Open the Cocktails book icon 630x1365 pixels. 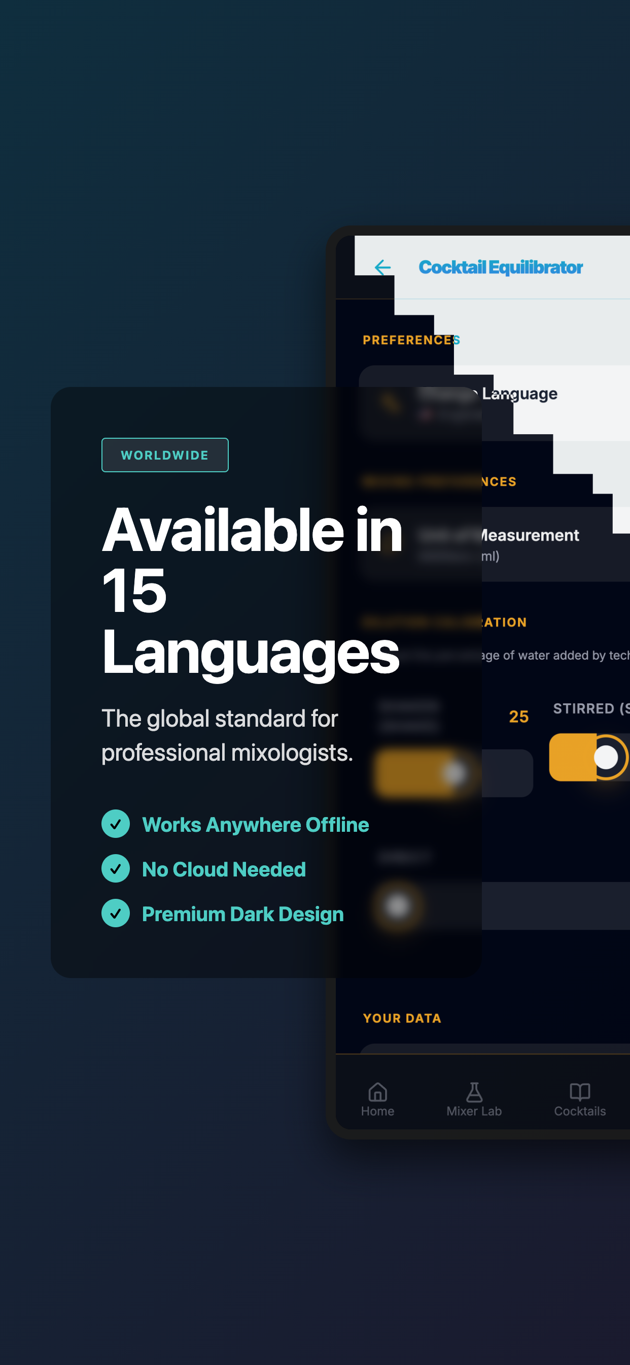pyautogui.click(x=580, y=1092)
